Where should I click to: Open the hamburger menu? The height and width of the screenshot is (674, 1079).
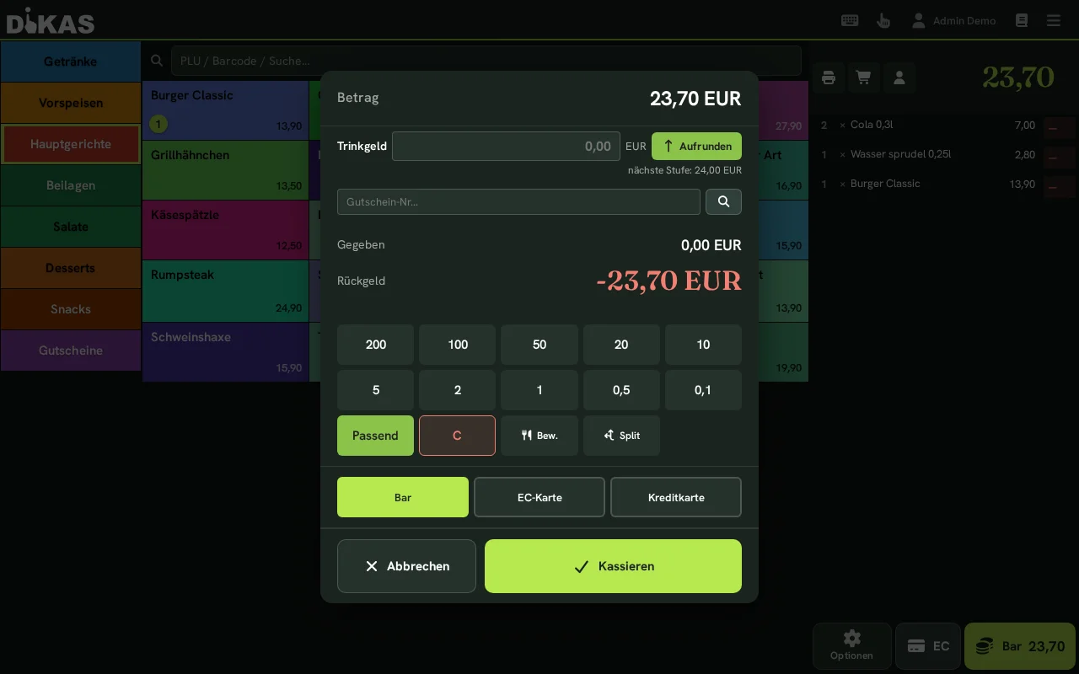click(x=1054, y=20)
